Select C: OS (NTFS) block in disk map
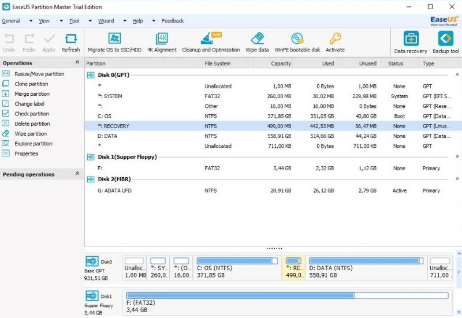462x318 pixels. (x=237, y=268)
